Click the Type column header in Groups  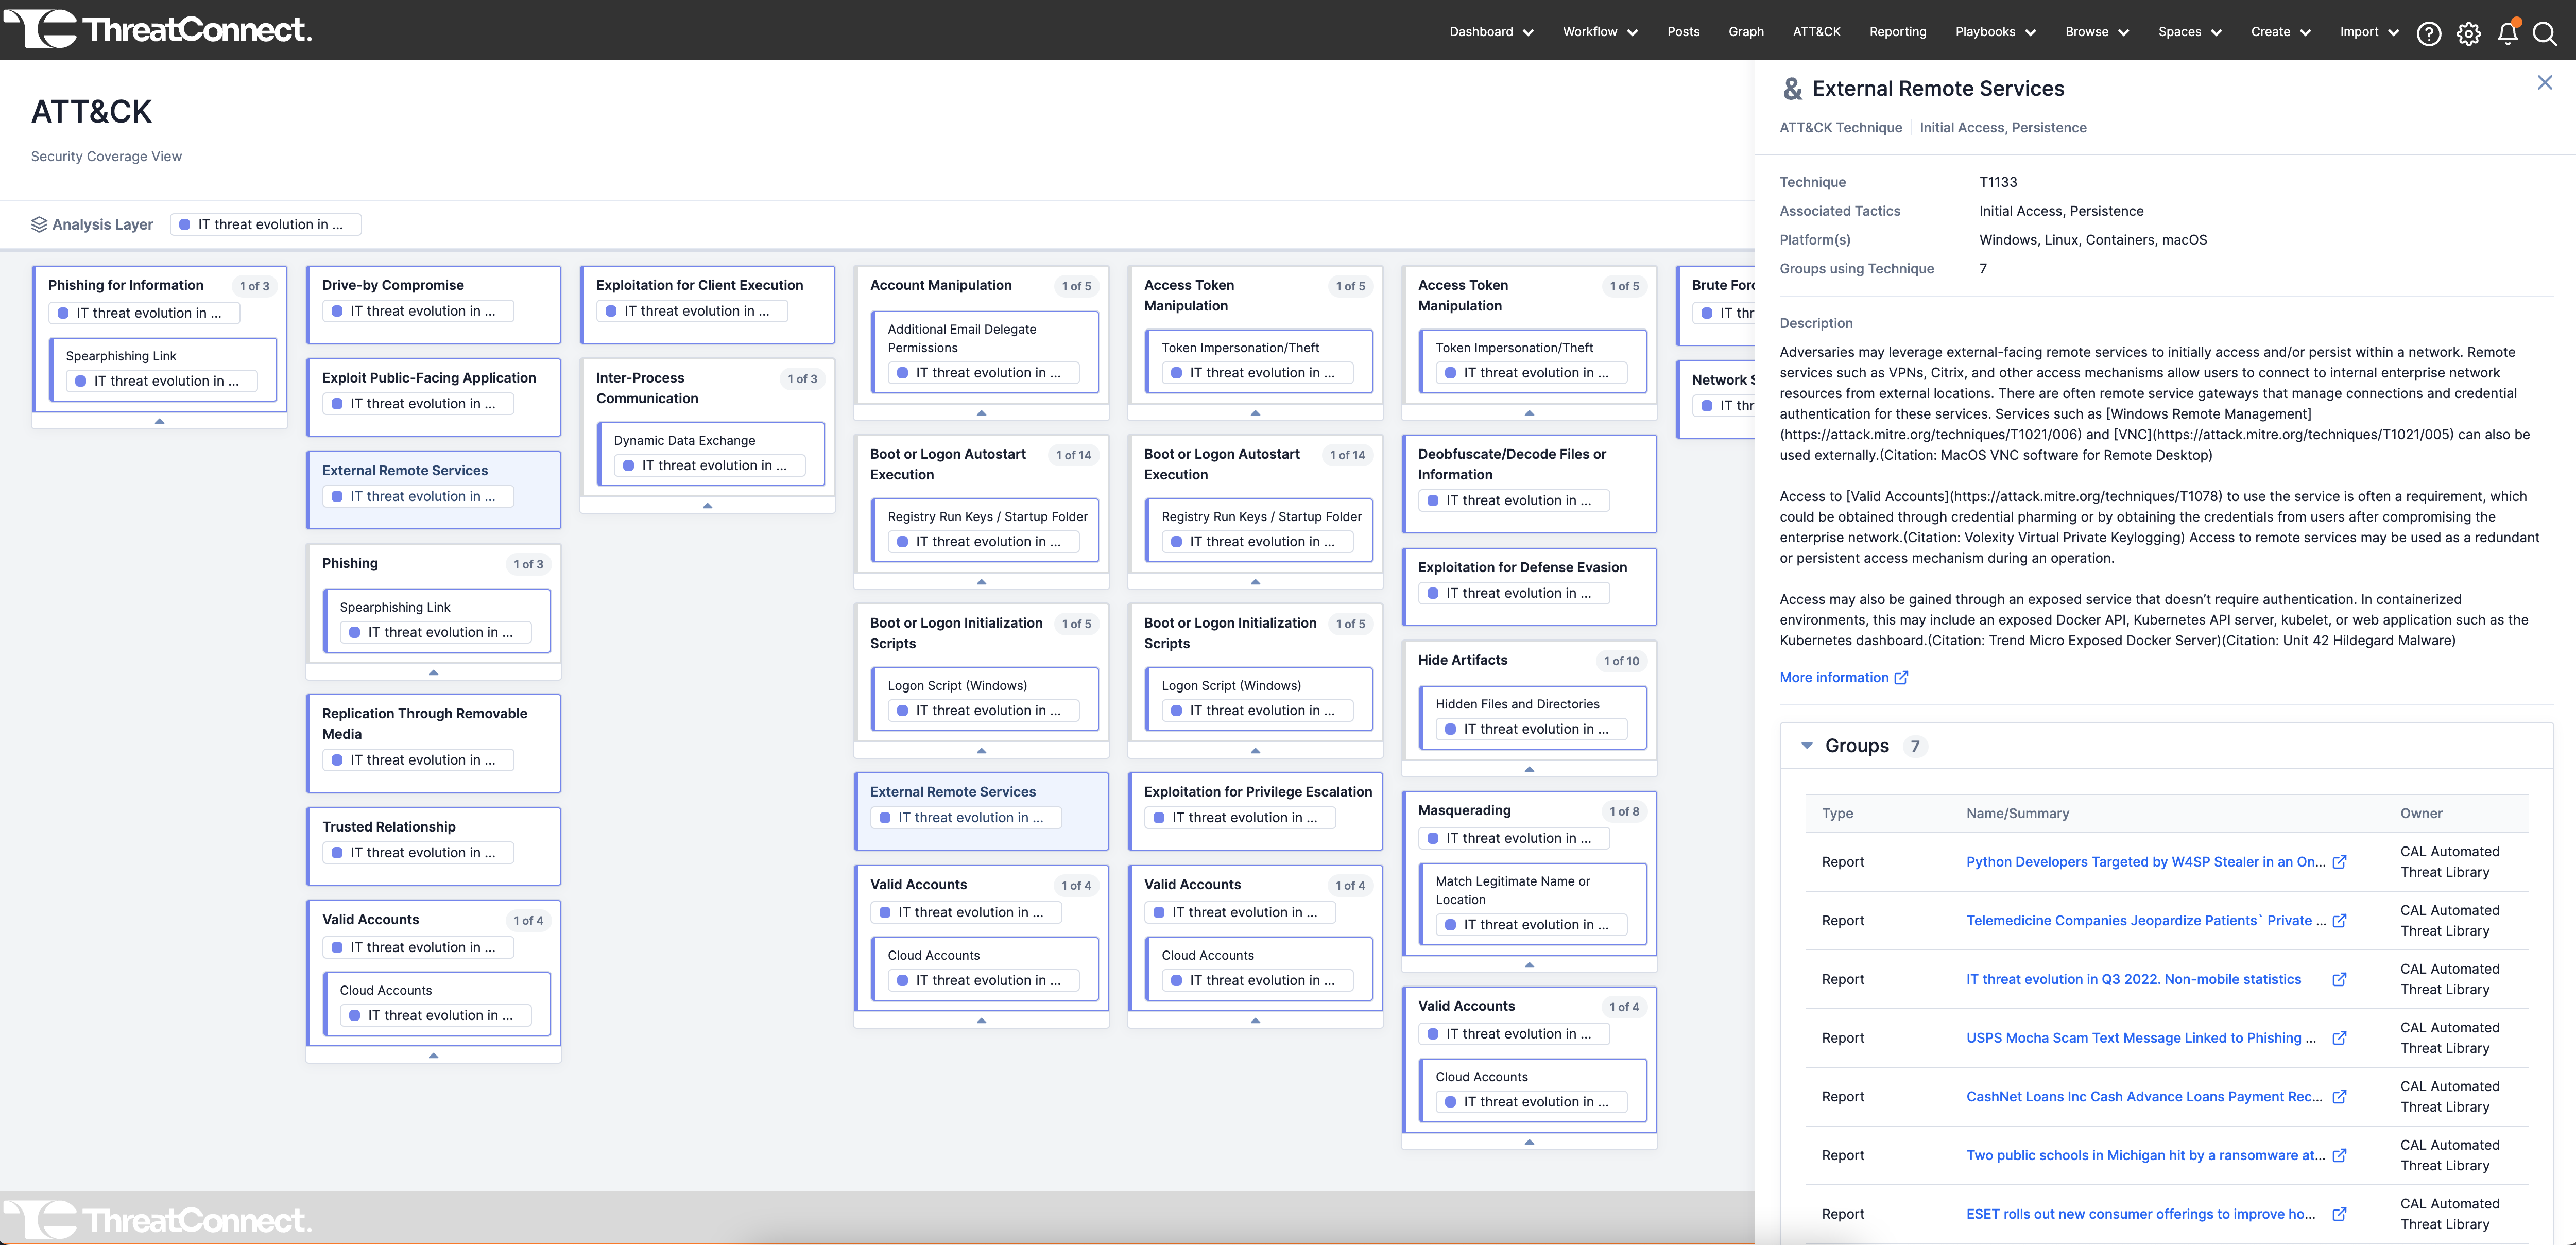(1837, 814)
